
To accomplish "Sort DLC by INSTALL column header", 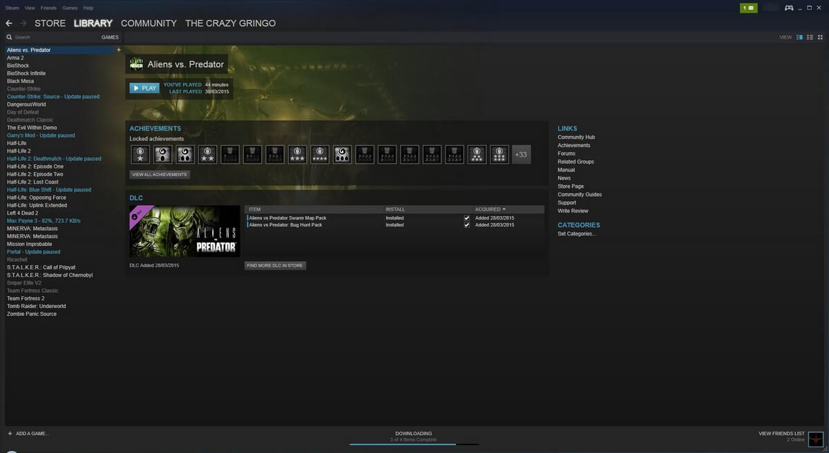I will point(395,209).
